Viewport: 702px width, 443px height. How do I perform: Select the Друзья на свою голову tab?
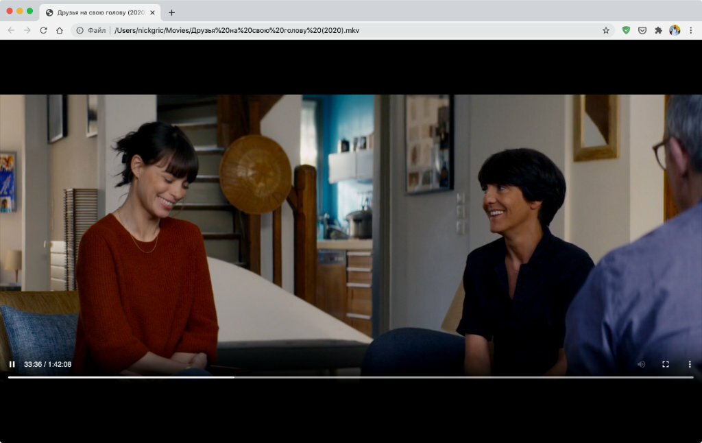pos(100,12)
